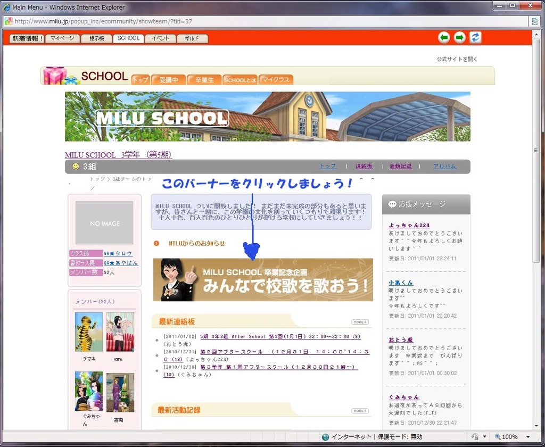Open the zoom level 100% dropdown arrow
Viewport: 545px width, 447px height.
528,437
